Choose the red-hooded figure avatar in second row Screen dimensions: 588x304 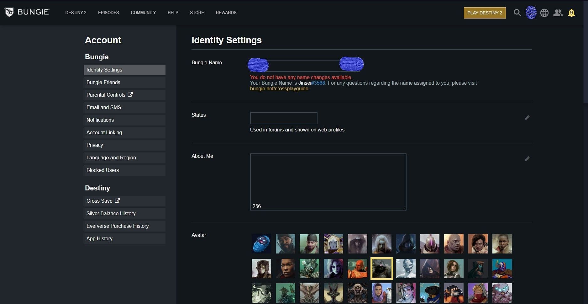coord(430,269)
